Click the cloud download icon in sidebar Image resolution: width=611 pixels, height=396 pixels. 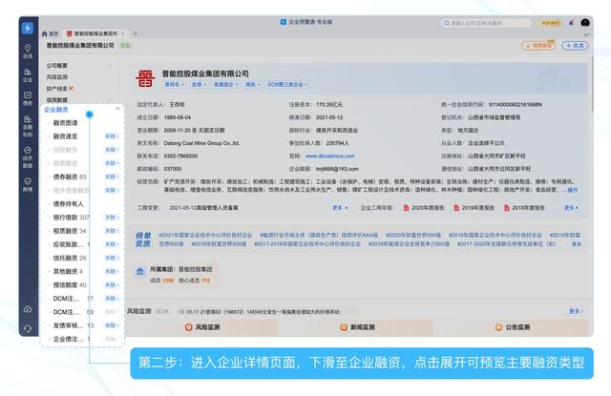coord(28,309)
